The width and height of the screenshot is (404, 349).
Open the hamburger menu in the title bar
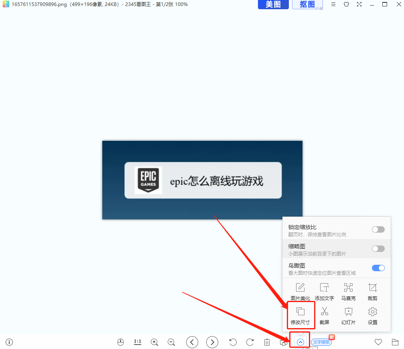tap(333, 4)
